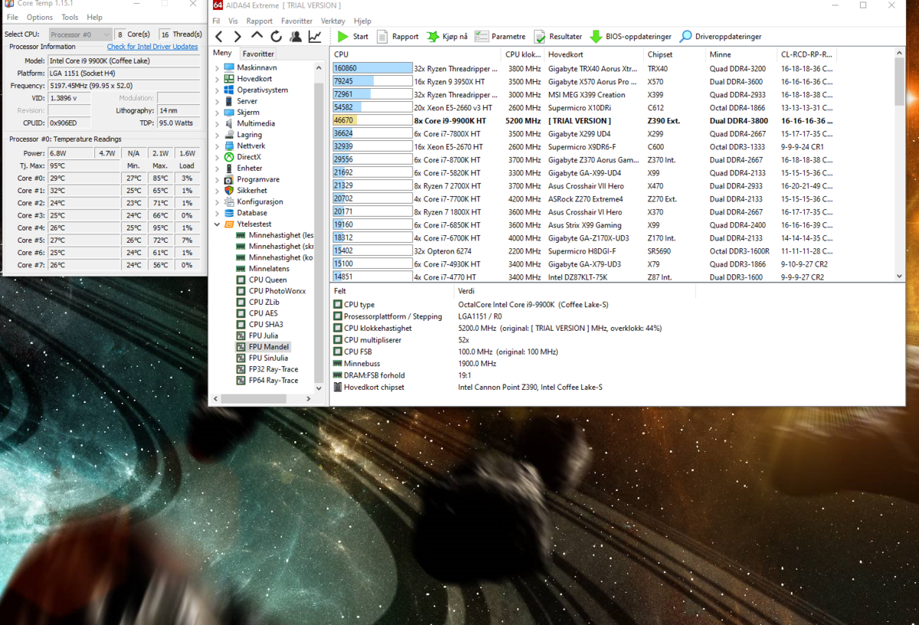Select Sikkerhet in the tree

pyautogui.click(x=252, y=191)
